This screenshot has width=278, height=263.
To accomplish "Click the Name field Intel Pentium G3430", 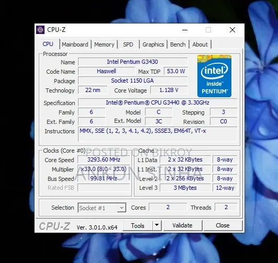I will [x=132, y=62].
